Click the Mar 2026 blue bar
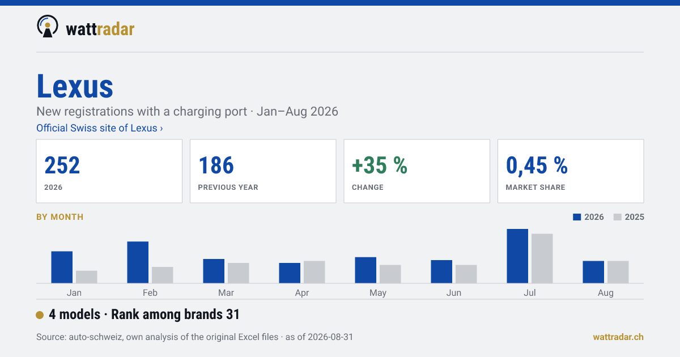 coord(214,271)
